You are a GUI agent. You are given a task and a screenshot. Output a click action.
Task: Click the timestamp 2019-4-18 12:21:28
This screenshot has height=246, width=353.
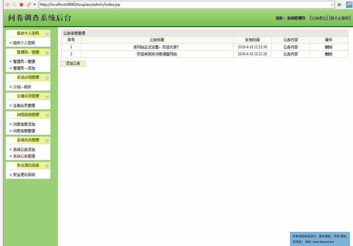[x=252, y=54]
